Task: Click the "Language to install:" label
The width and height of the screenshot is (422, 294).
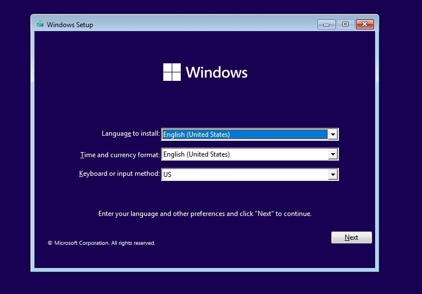Action: pos(130,133)
